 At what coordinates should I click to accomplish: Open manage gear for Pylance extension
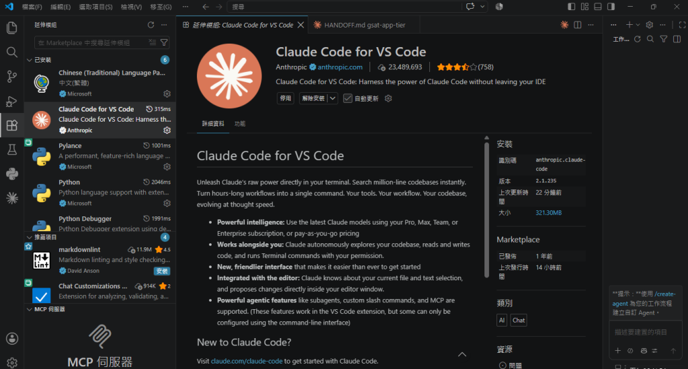pos(167,167)
